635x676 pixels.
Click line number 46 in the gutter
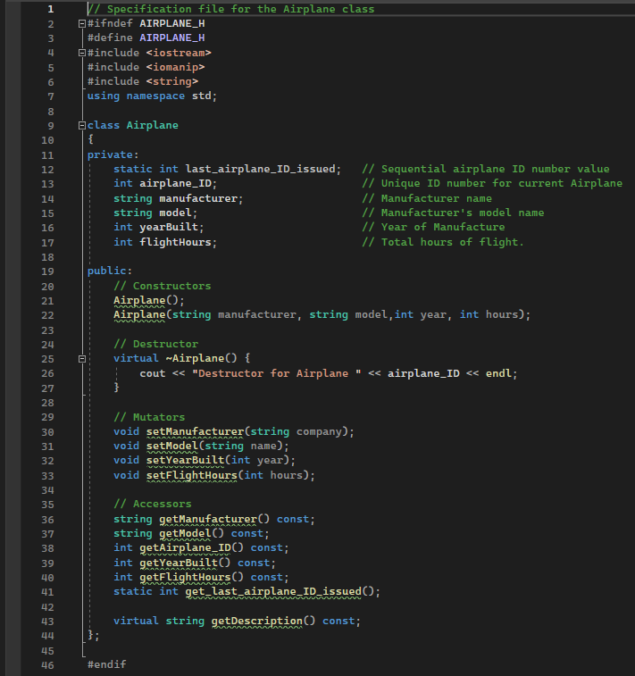[47, 664]
